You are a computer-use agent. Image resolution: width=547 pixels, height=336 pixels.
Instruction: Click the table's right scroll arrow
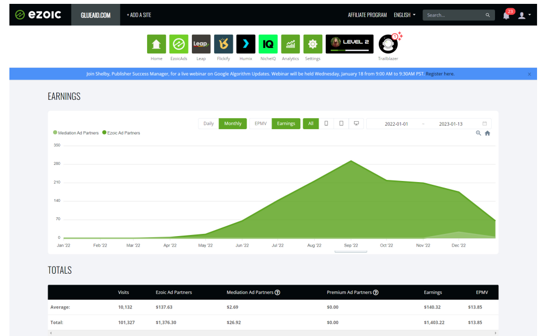496,333
